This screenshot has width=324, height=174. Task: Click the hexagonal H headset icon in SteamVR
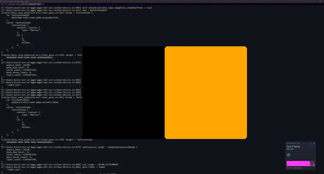(289, 155)
